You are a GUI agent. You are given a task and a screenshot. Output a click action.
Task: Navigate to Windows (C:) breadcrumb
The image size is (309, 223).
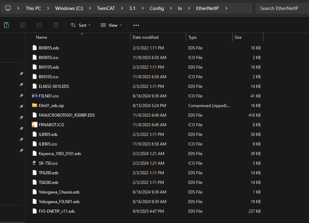coord(69,8)
